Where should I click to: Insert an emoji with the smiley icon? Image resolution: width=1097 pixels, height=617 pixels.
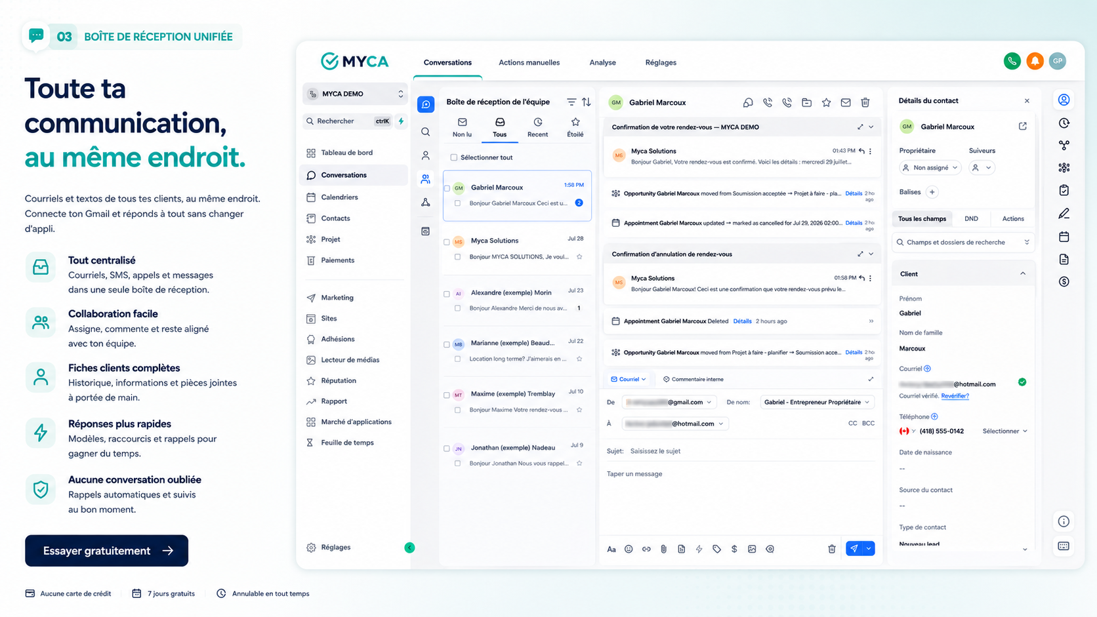[x=629, y=549]
